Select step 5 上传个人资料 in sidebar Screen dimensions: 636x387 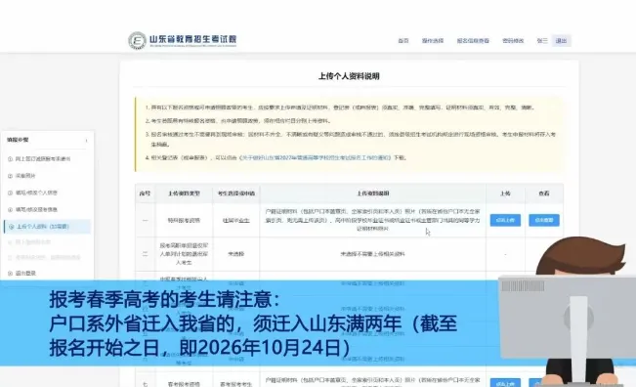tap(48, 227)
